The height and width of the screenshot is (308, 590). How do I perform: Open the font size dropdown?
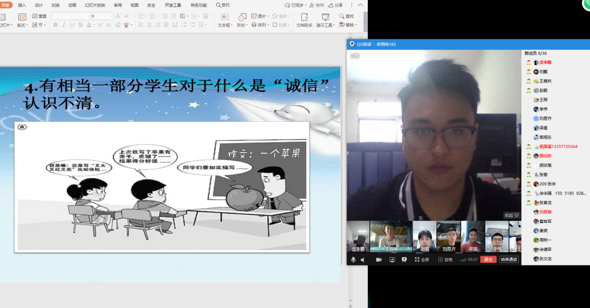click(111, 16)
